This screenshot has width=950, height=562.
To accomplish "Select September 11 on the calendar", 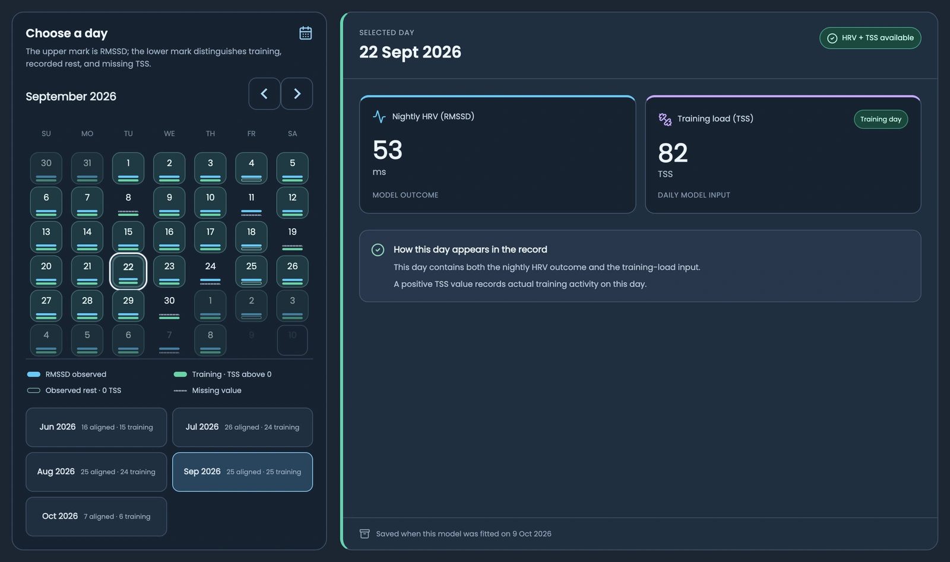I will pos(251,203).
